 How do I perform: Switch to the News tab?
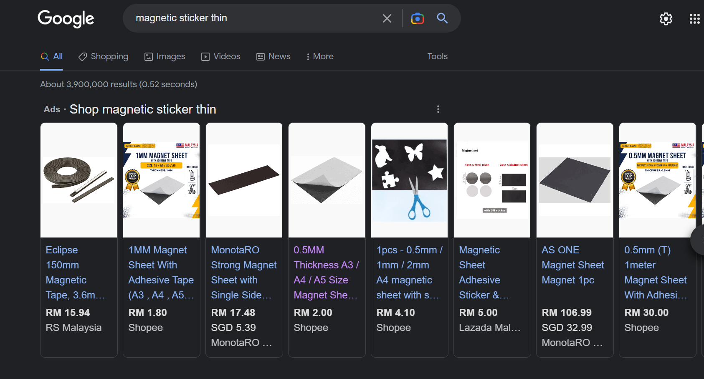coord(273,56)
